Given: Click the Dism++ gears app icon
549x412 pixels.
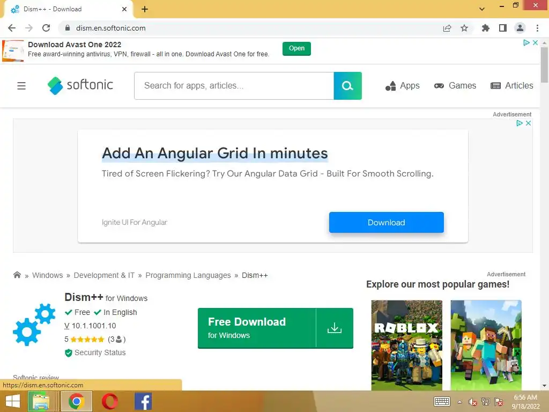Looking at the screenshot, I should (34, 325).
